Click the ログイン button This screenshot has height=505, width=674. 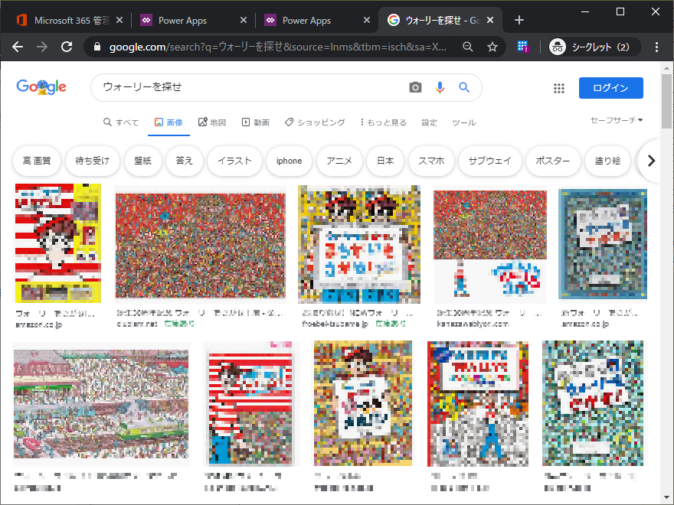pyautogui.click(x=611, y=88)
